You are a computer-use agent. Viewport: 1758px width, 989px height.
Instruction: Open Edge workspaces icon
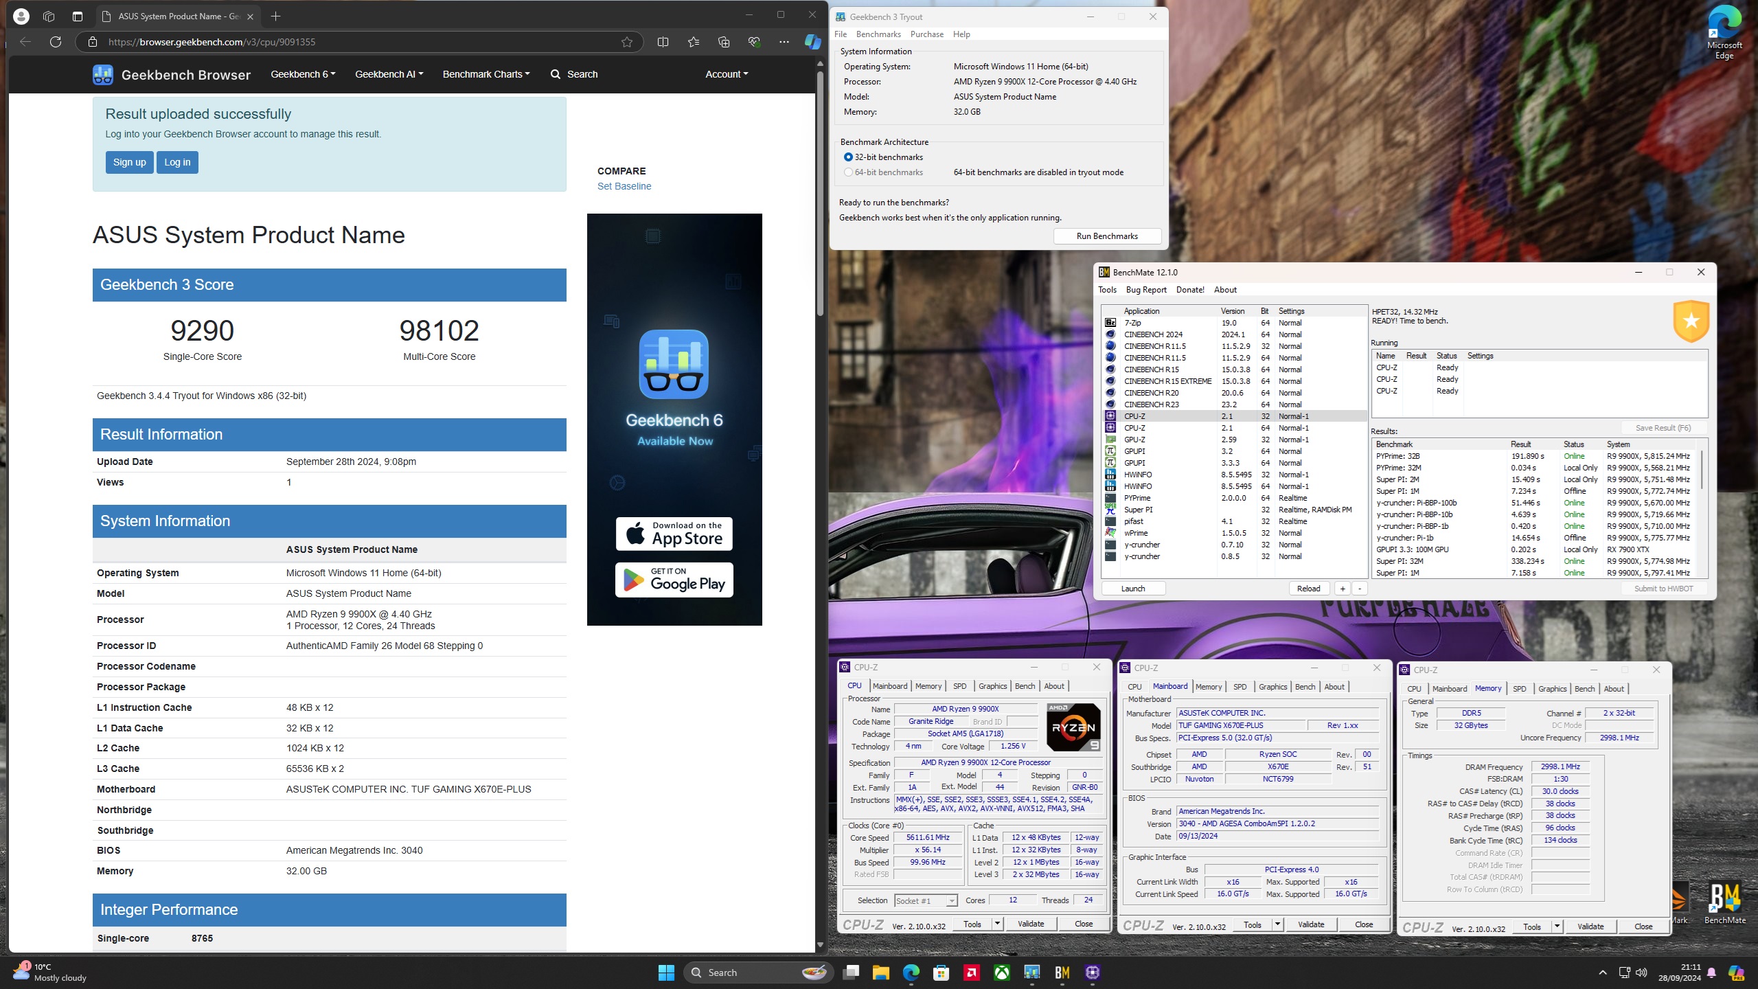click(x=49, y=16)
